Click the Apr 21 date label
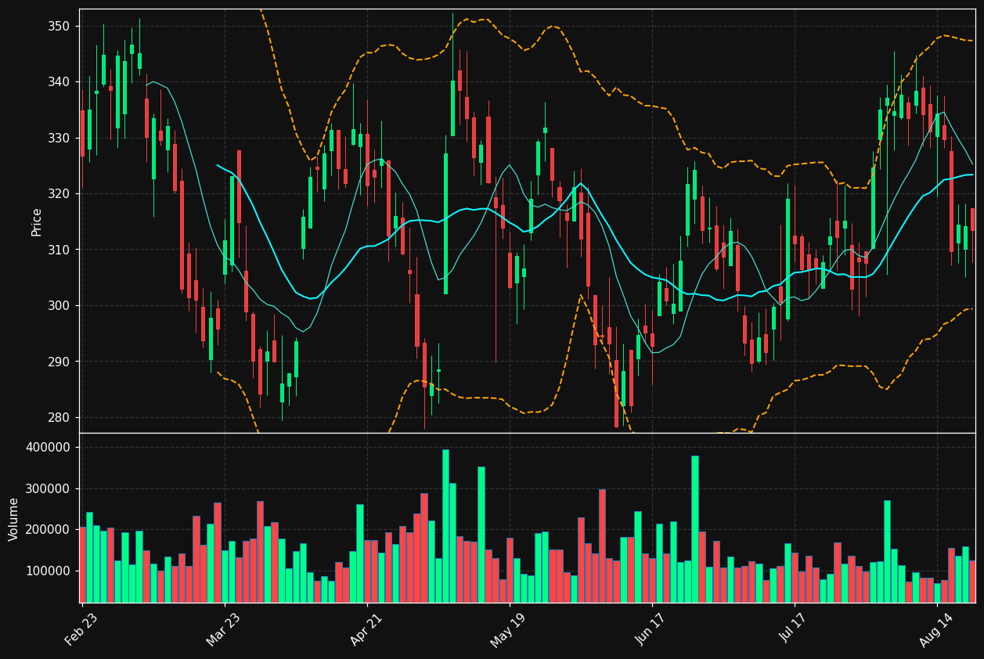This screenshot has height=659, width=984. click(x=366, y=628)
